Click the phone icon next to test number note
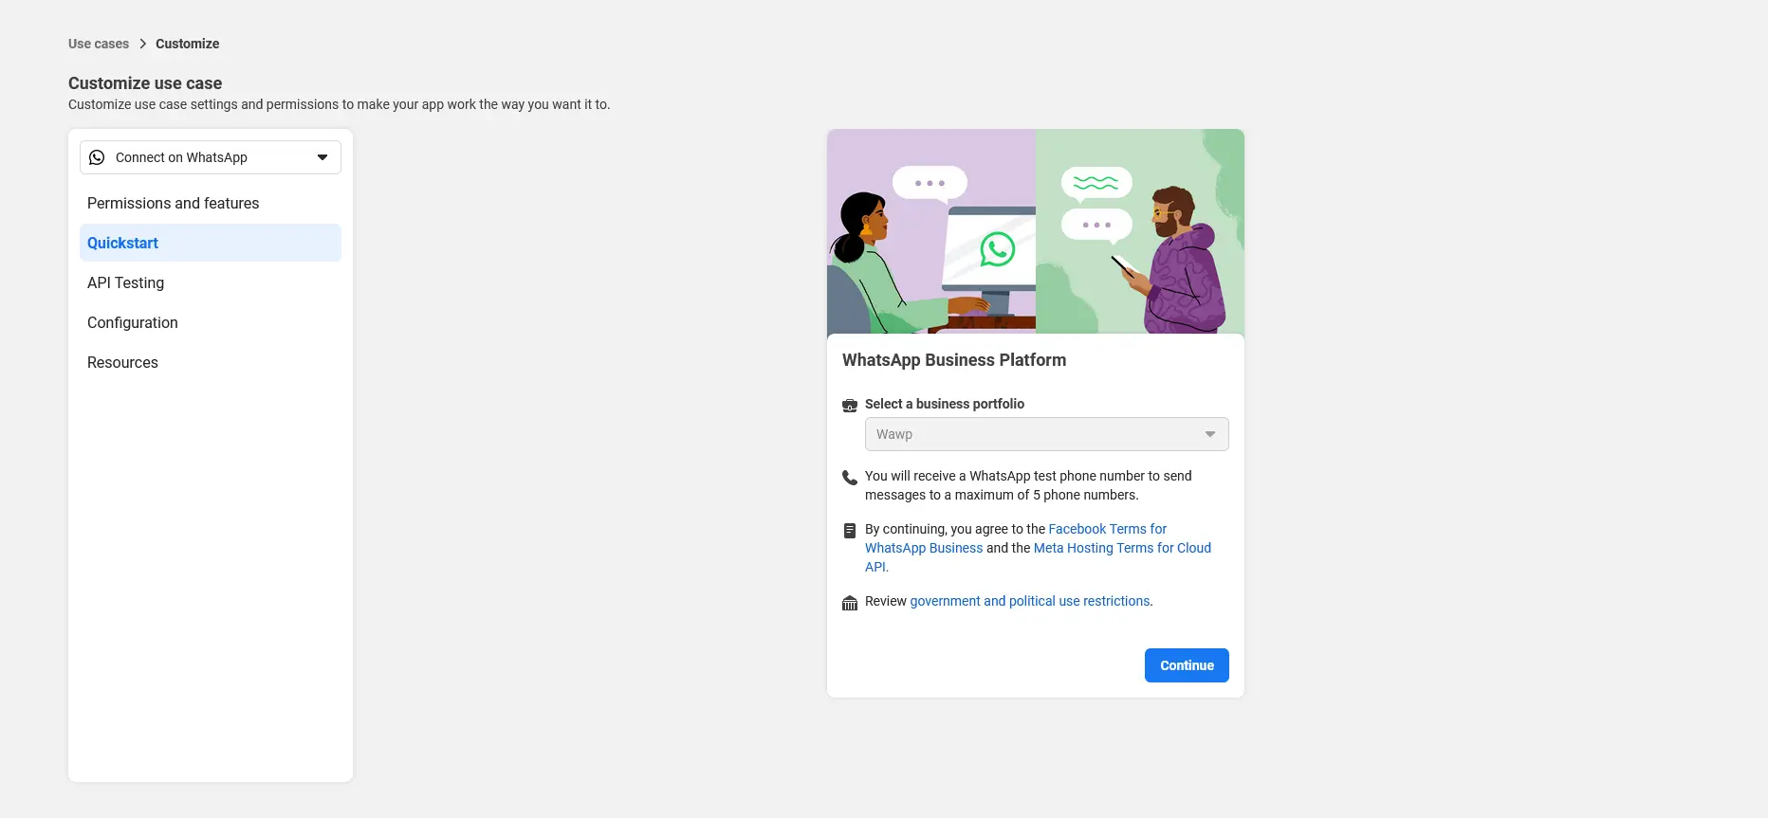The image size is (1768, 818). click(850, 478)
